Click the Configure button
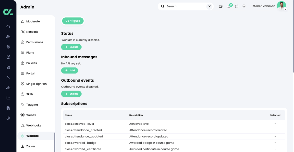 coord(73,21)
